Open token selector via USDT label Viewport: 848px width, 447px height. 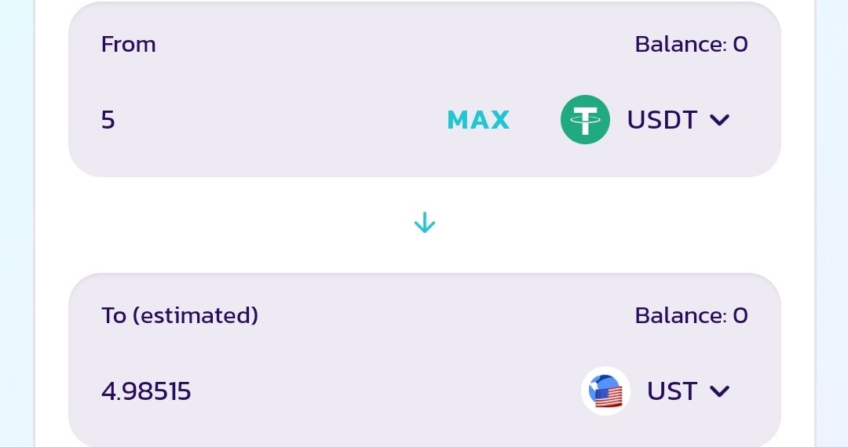pyautogui.click(x=661, y=120)
